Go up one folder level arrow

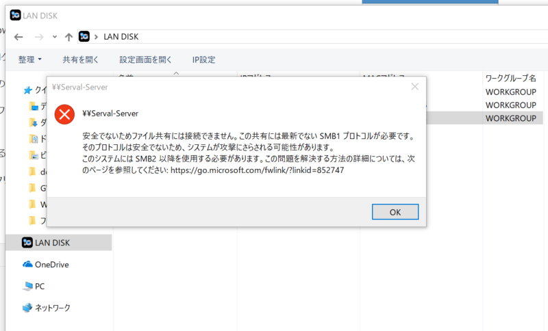coord(69,37)
